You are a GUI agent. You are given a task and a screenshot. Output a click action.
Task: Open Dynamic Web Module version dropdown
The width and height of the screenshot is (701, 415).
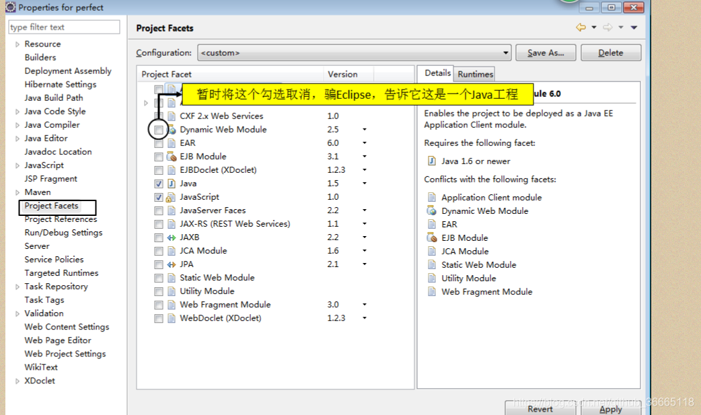tap(365, 130)
